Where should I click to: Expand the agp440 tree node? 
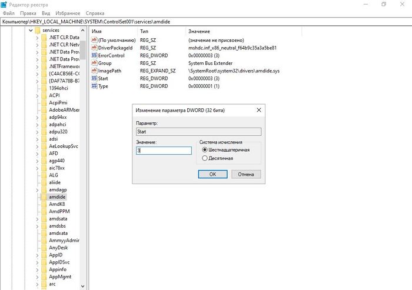pos(37,161)
